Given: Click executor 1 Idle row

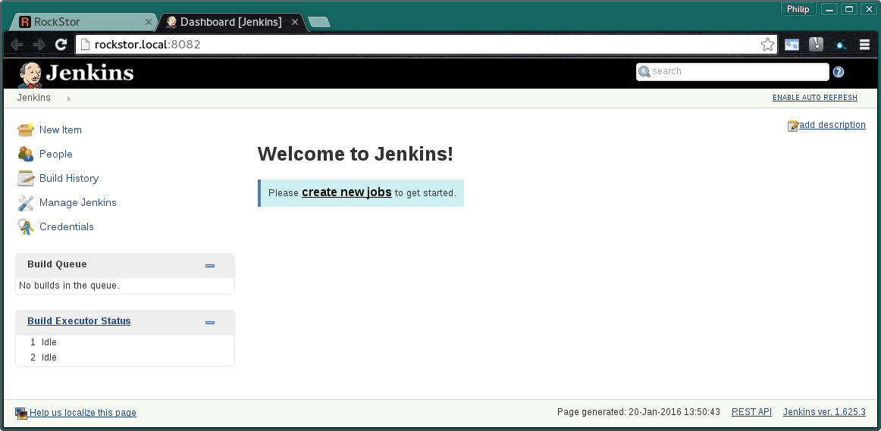Looking at the screenshot, I should 125,342.
